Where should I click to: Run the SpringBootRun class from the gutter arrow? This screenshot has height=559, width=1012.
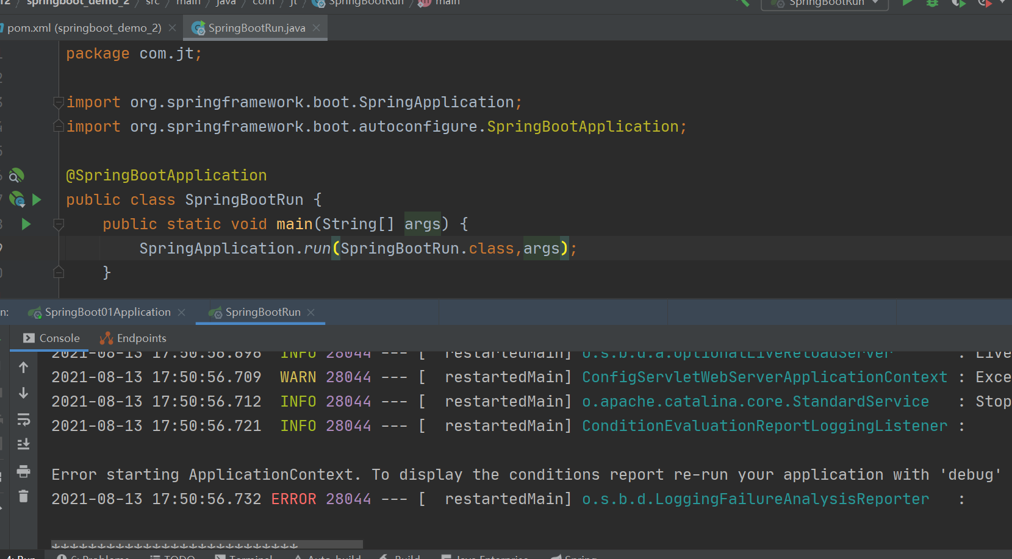click(37, 199)
